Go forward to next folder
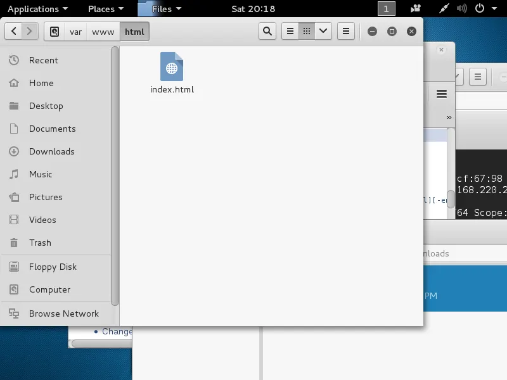The image size is (507, 380). pos(30,31)
